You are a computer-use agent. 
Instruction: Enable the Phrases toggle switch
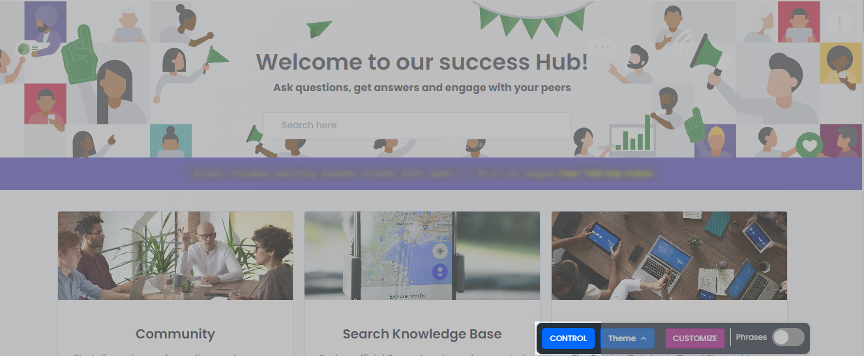pyautogui.click(x=788, y=338)
